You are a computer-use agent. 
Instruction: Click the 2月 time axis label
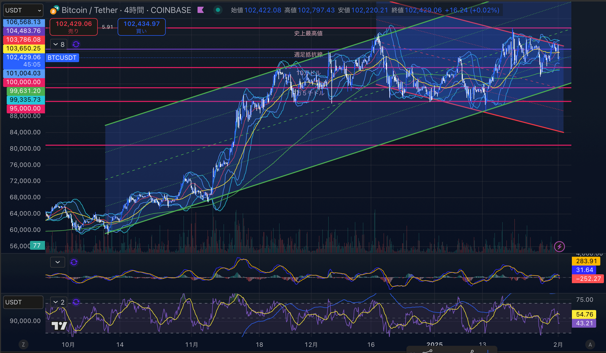click(558, 345)
